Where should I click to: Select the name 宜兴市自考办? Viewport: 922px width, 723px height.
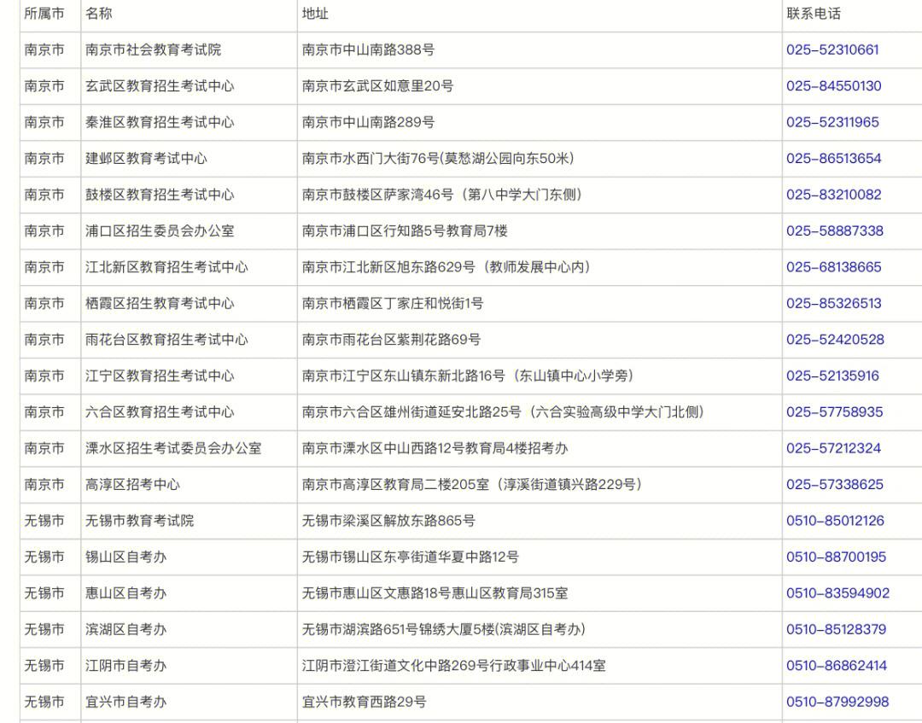125,702
